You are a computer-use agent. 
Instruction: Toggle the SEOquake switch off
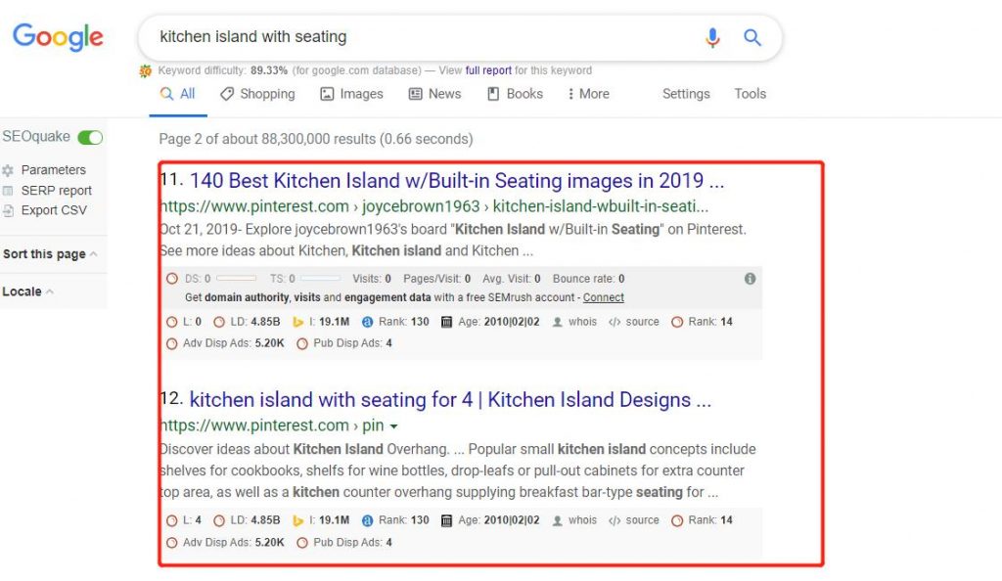[90, 137]
